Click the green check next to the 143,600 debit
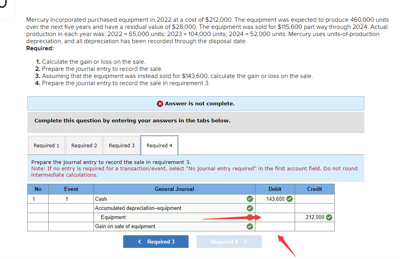 pyautogui.click(x=290, y=199)
